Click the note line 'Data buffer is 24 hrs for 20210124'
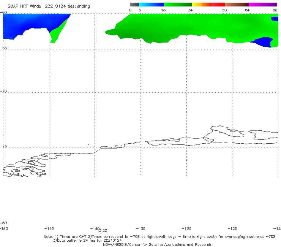The image size is (281, 247). tap(87, 241)
